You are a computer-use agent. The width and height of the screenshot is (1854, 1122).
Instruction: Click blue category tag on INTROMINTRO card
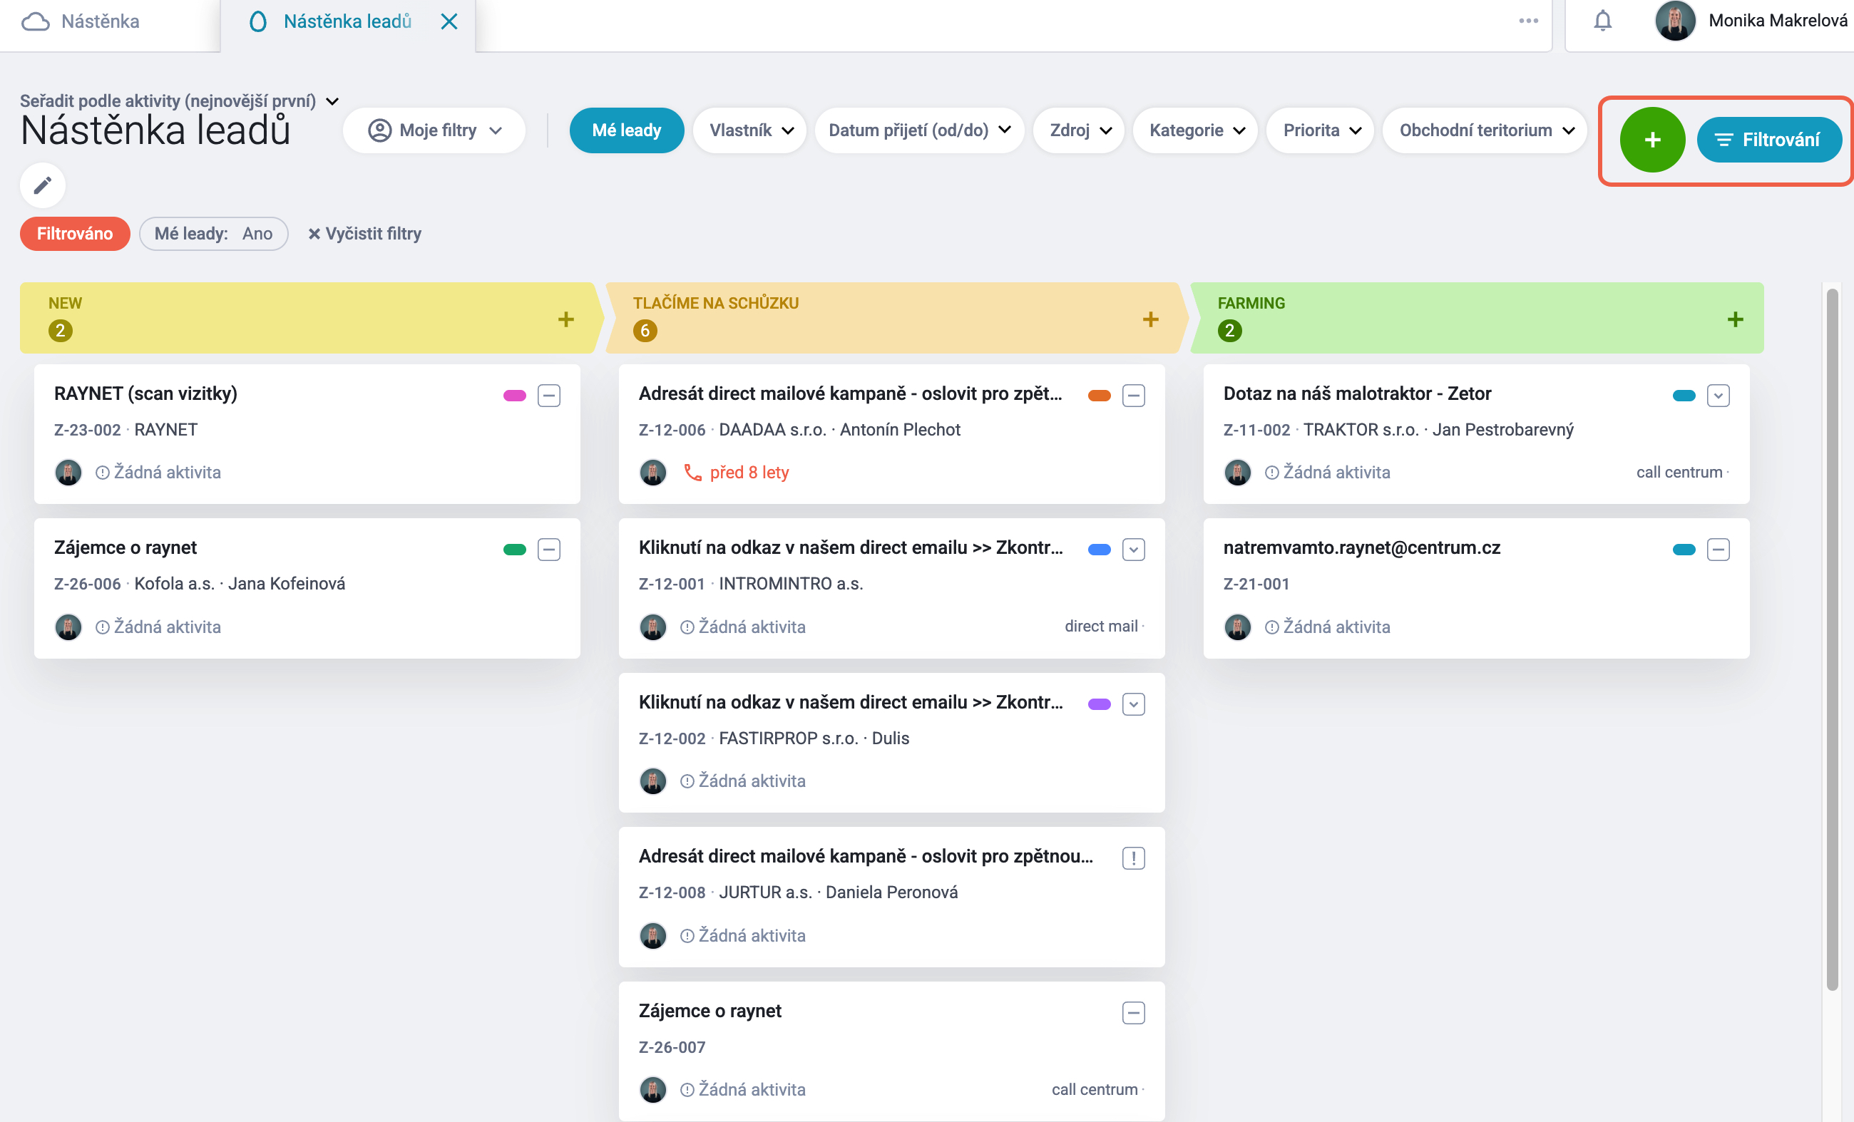(x=1100, y=550)
